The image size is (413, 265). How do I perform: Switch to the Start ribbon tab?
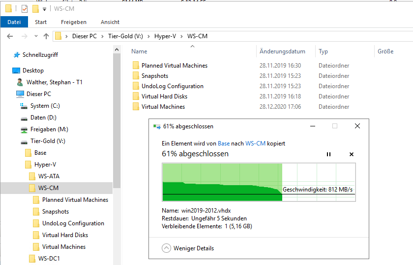[41, 22]
